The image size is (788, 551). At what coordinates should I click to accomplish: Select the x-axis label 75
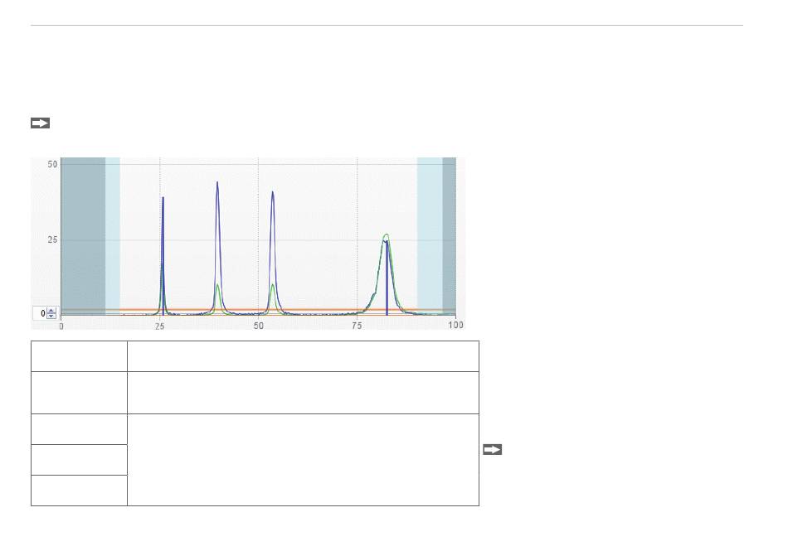[x=357, y=326]
